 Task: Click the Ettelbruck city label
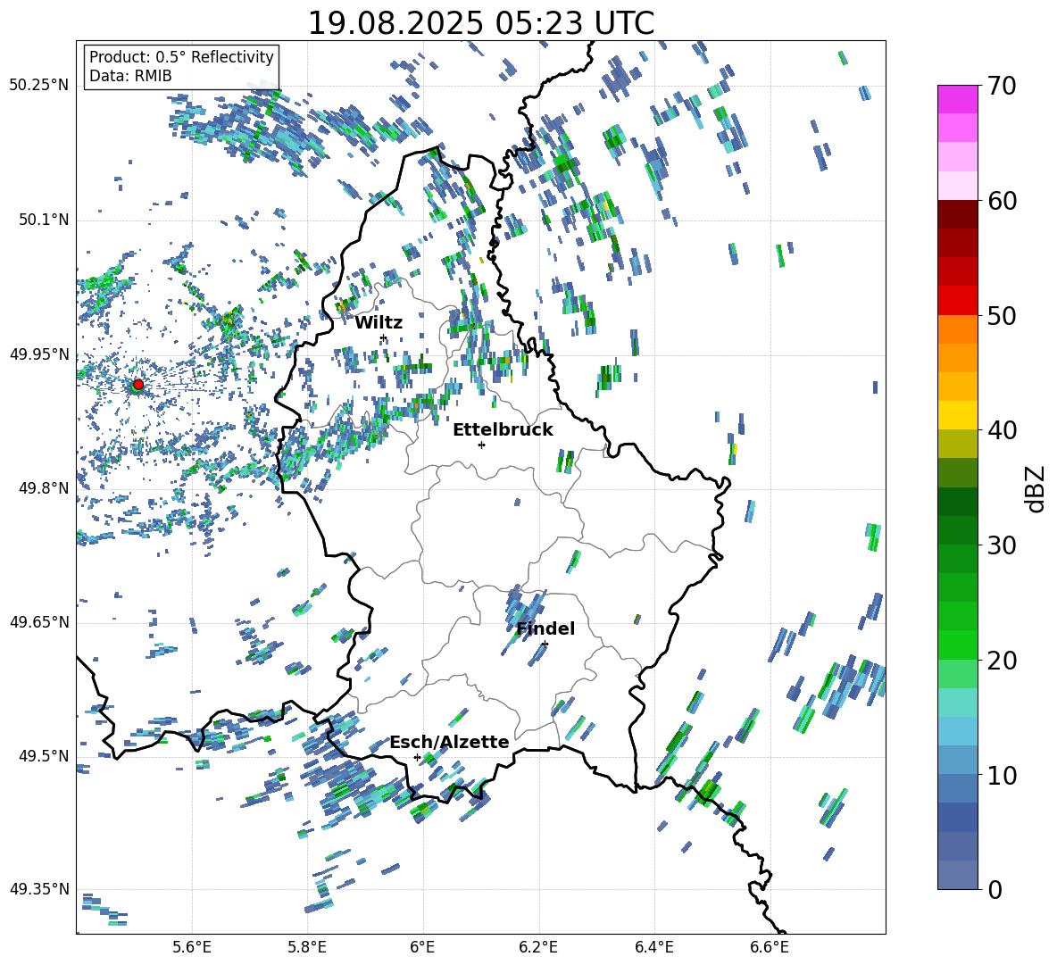[503, 430]
